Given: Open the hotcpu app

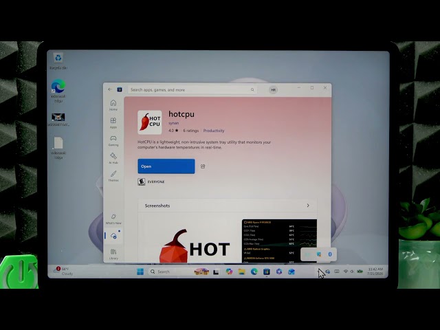Looking at the screenshot, I should point(166,166).
